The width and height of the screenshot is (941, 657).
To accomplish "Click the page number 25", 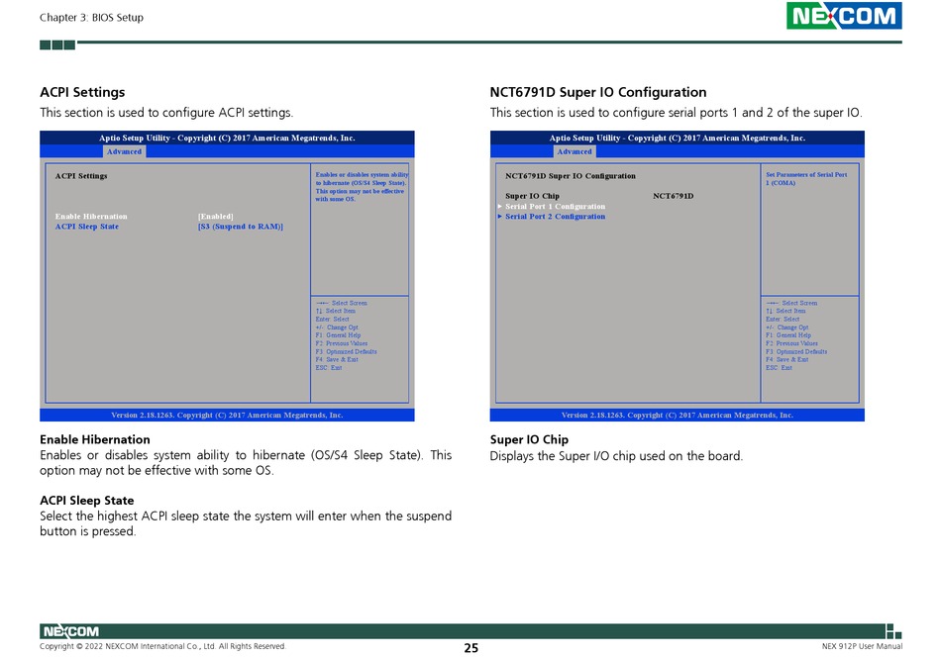I will (x=470, y=648).
